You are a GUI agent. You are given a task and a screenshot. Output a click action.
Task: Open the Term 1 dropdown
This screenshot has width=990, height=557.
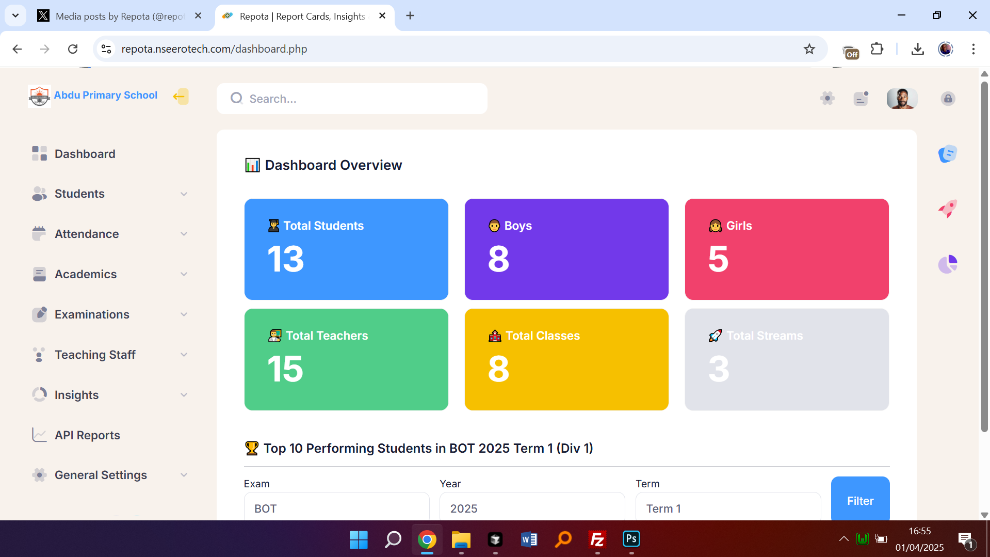tap(727, 508)
